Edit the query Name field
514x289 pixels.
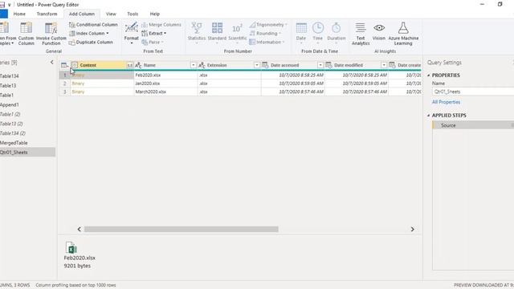(x=473, y=92)
